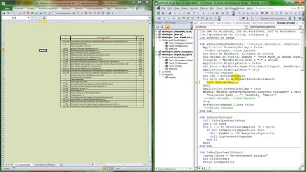The image size is (306, 172).
Task: Close the Project - VBAProject panel
Action: point(191,22)
